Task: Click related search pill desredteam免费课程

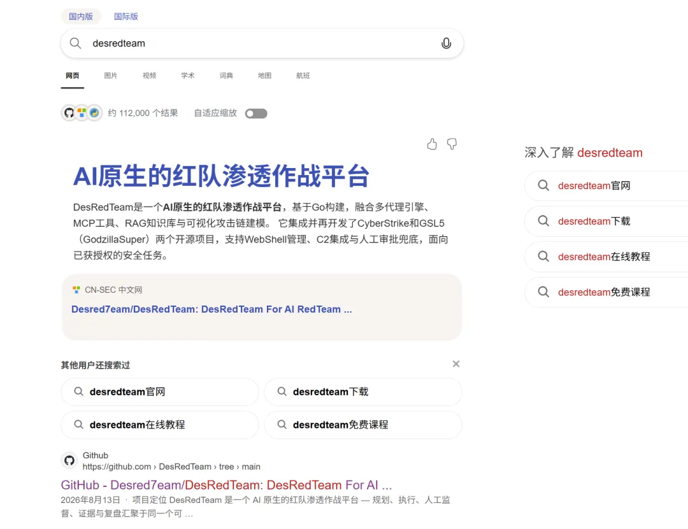Action: click(x=363, y=425)
